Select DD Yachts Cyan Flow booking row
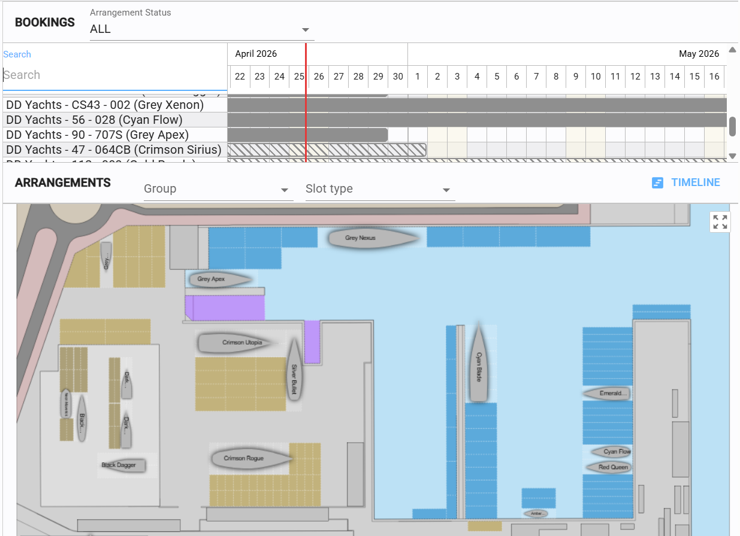The width and height of the screenshot is (740, 536). click(94, 120)
